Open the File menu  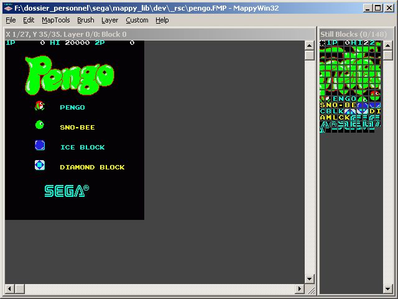[11, 20]
